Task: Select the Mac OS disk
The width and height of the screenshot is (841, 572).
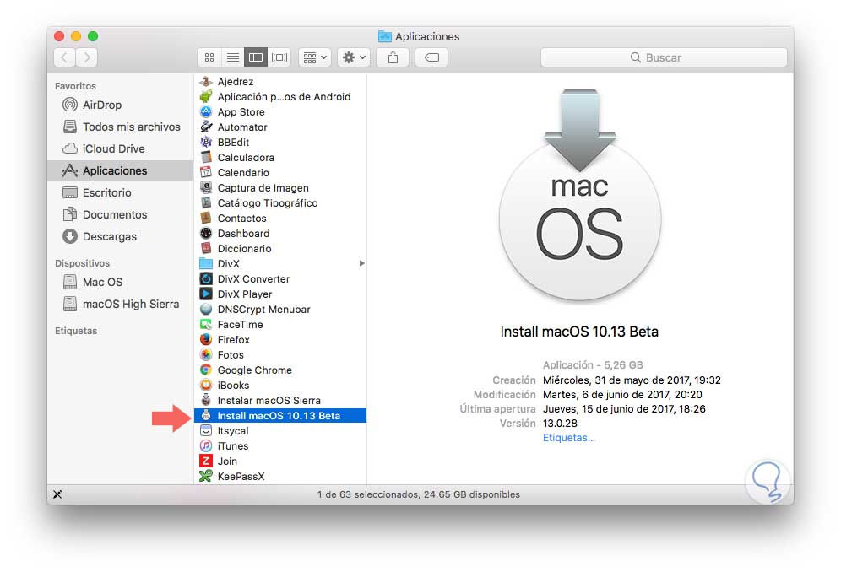Action: [120, 282]
